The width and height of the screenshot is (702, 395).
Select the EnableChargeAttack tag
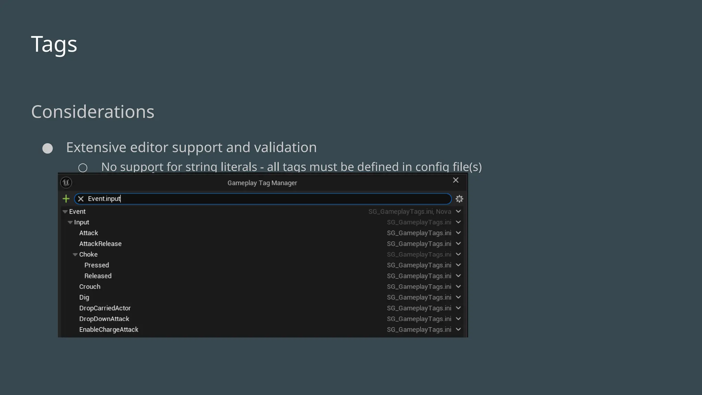(109, 330)
